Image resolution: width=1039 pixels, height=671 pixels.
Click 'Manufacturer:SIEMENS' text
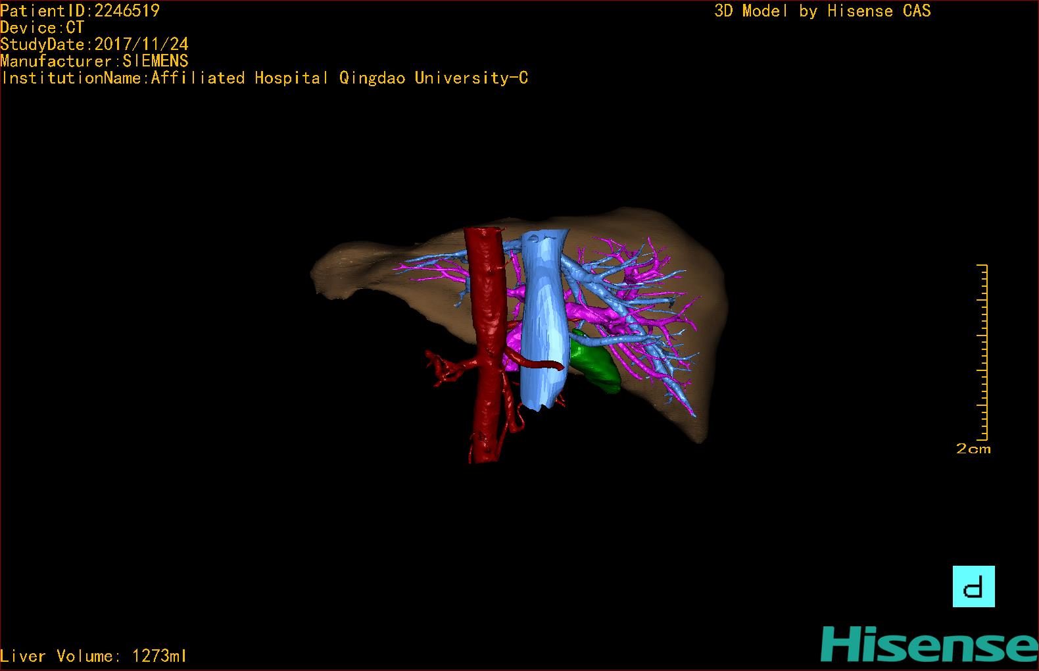point(94,61)
